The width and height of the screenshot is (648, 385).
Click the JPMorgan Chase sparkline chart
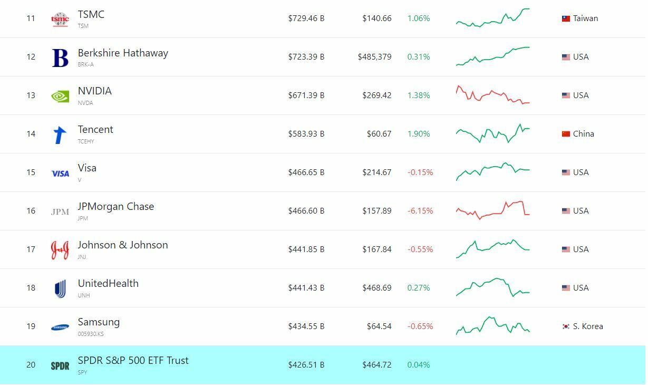492,210
